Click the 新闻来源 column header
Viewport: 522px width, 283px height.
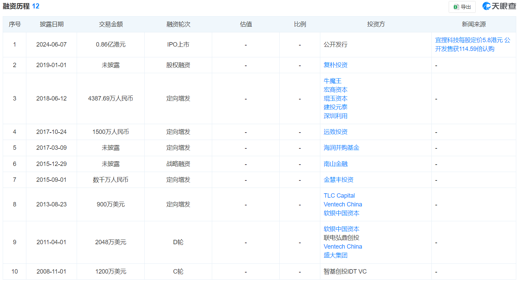click(474, 24)
